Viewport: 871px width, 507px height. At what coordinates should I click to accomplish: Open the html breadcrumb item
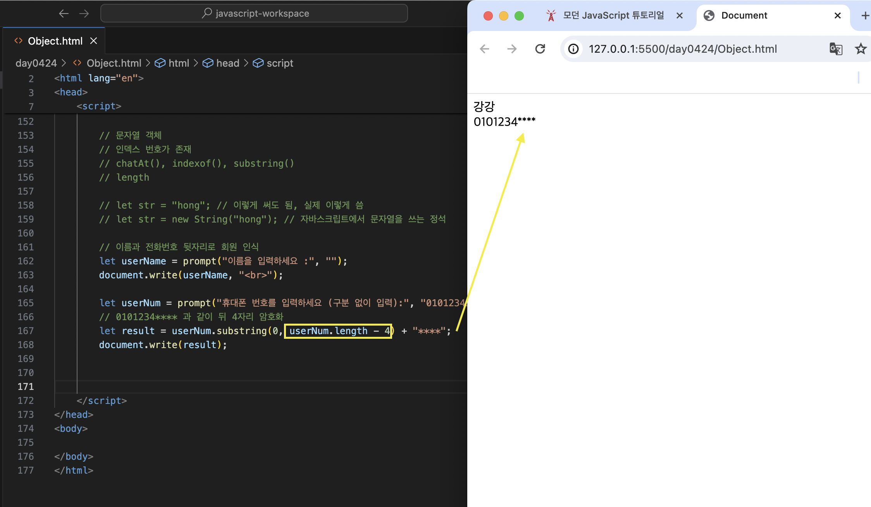pyautogui.click(x=179, y=63)
